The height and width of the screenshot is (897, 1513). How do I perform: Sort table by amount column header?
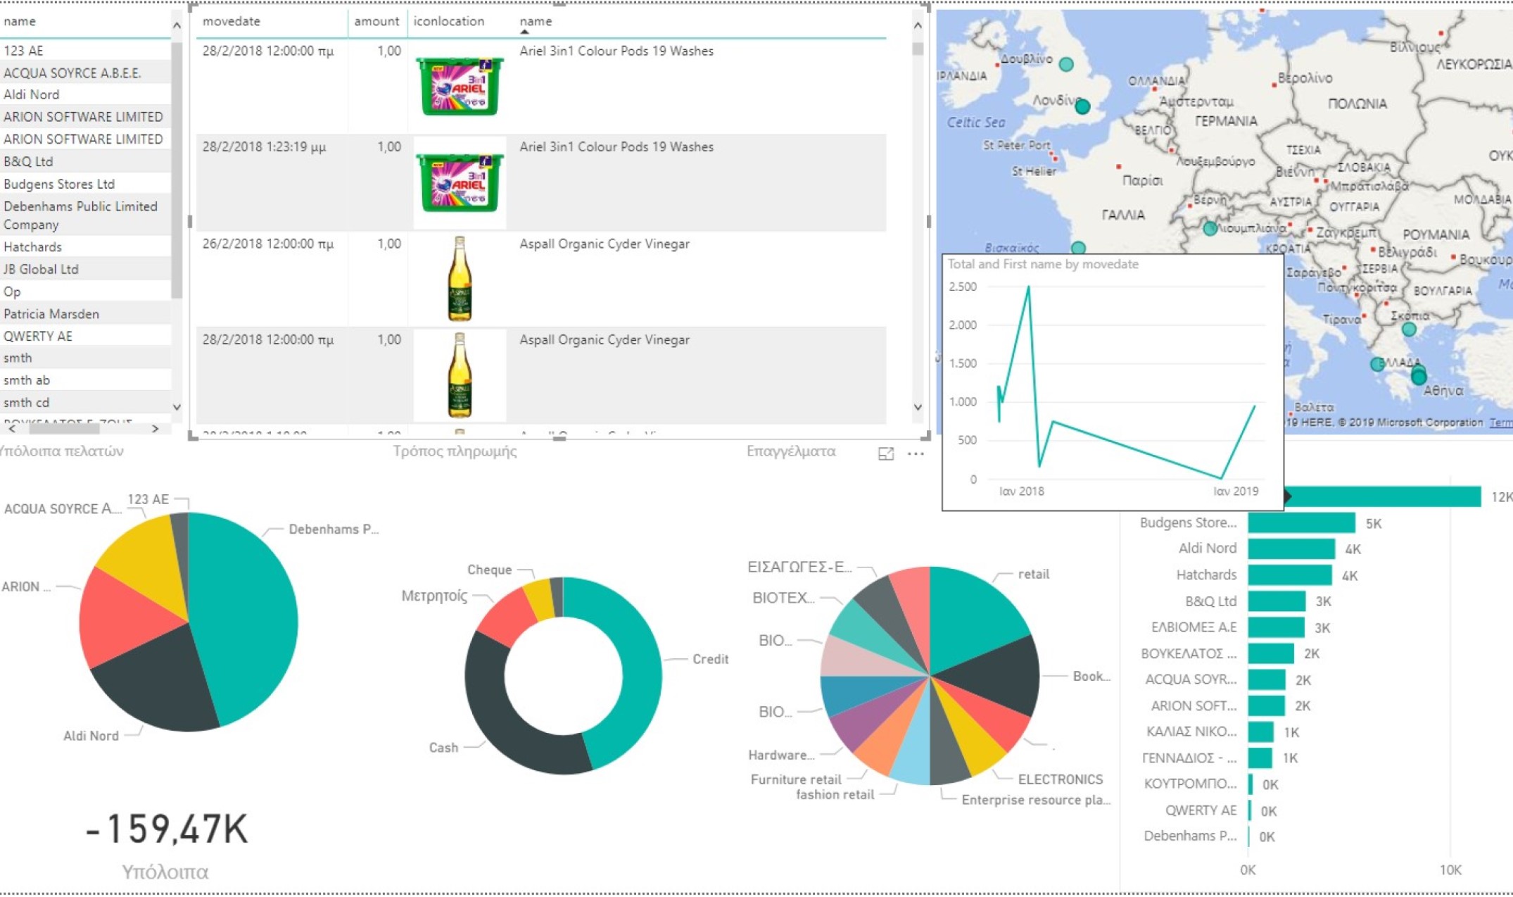[376, 21]
